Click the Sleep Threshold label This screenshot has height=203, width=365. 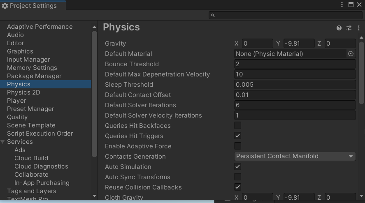[129, 85]
